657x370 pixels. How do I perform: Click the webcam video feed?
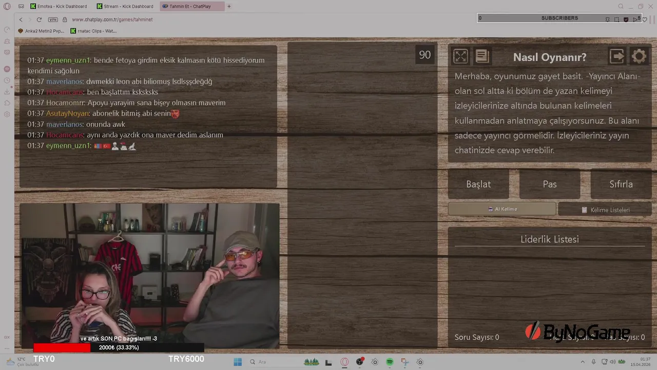[149, 276]
